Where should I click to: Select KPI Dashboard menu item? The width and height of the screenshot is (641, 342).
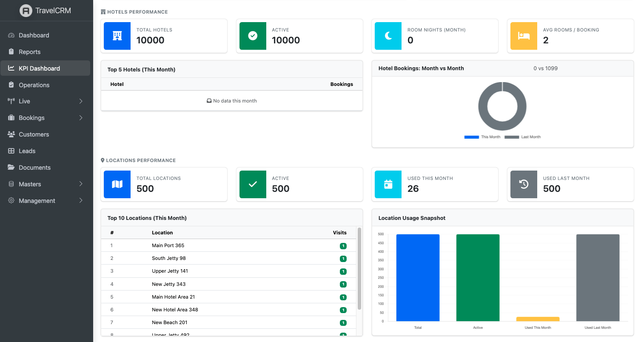(45, 68)
